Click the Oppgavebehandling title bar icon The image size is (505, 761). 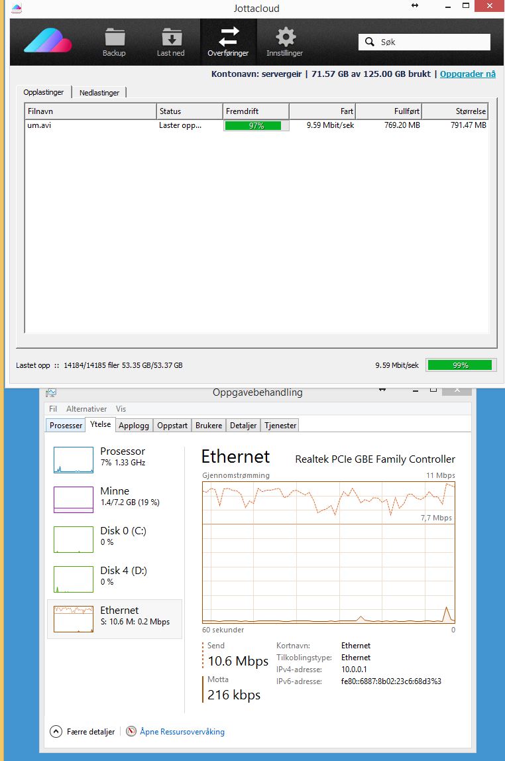(x=51, y=392)
